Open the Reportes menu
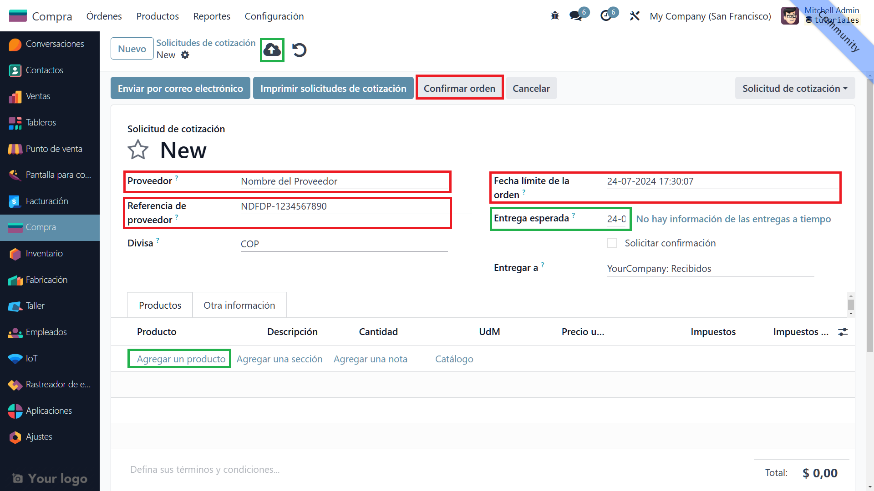Screen dimensions: 874x491 pyautogui.click(x=212, y=16)
